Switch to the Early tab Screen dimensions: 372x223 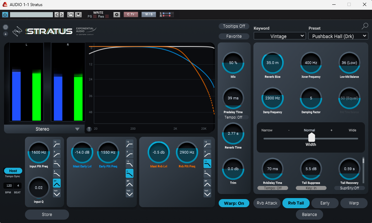[x=325, y=203]
